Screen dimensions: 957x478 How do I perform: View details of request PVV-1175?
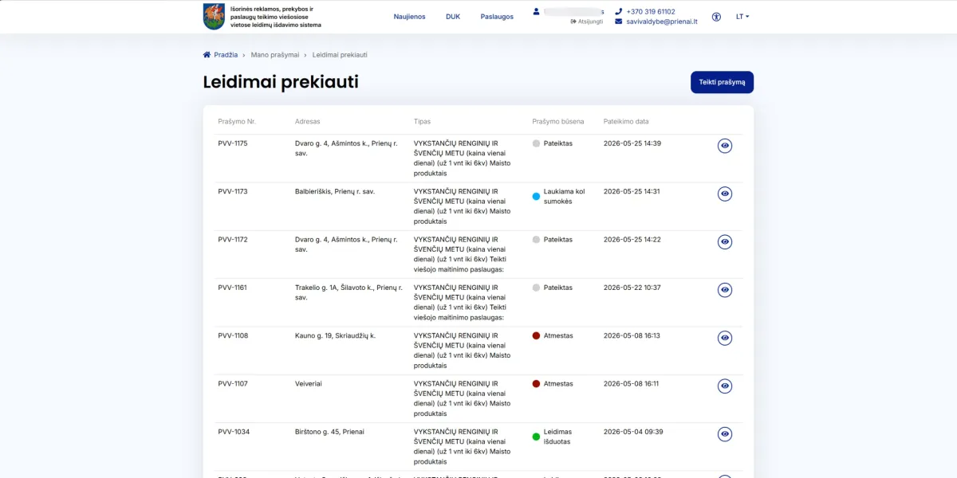[x=725, y=146]
